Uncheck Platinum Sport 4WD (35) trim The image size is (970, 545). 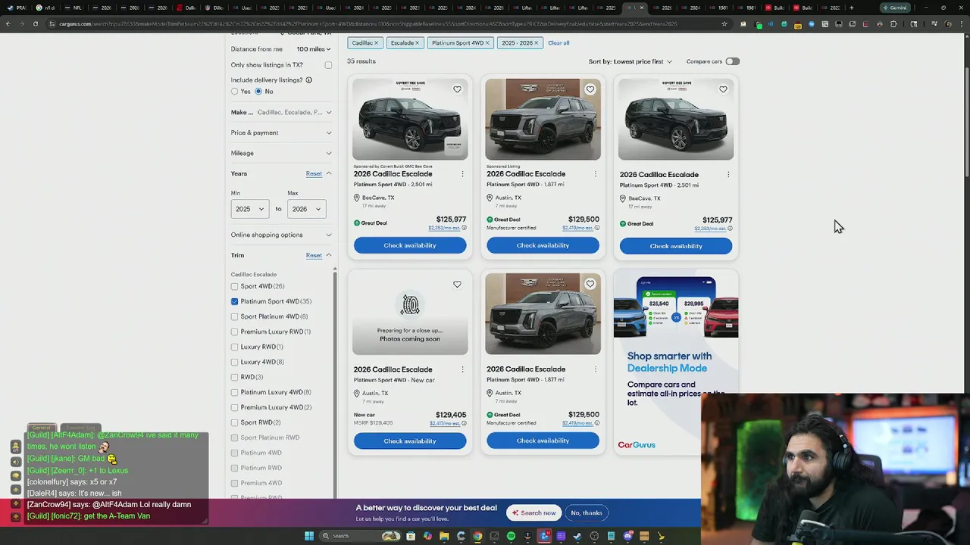(x=234, y=301)
